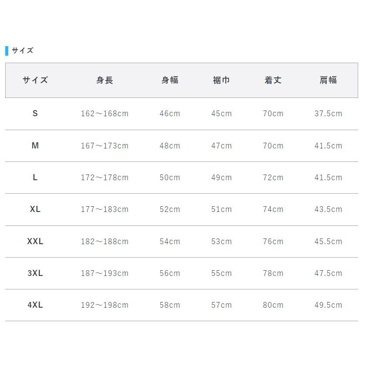Select the サイズ column header

point(35,80)
